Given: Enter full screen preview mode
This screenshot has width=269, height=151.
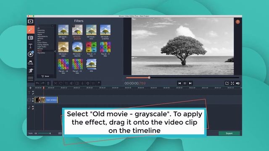Looking at the screenshot, I should [x=232, y=83].
